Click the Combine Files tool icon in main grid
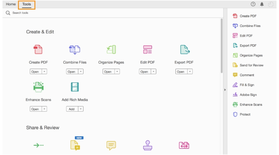The height and width of the screenshot is (155, 279). click(74, 50)
